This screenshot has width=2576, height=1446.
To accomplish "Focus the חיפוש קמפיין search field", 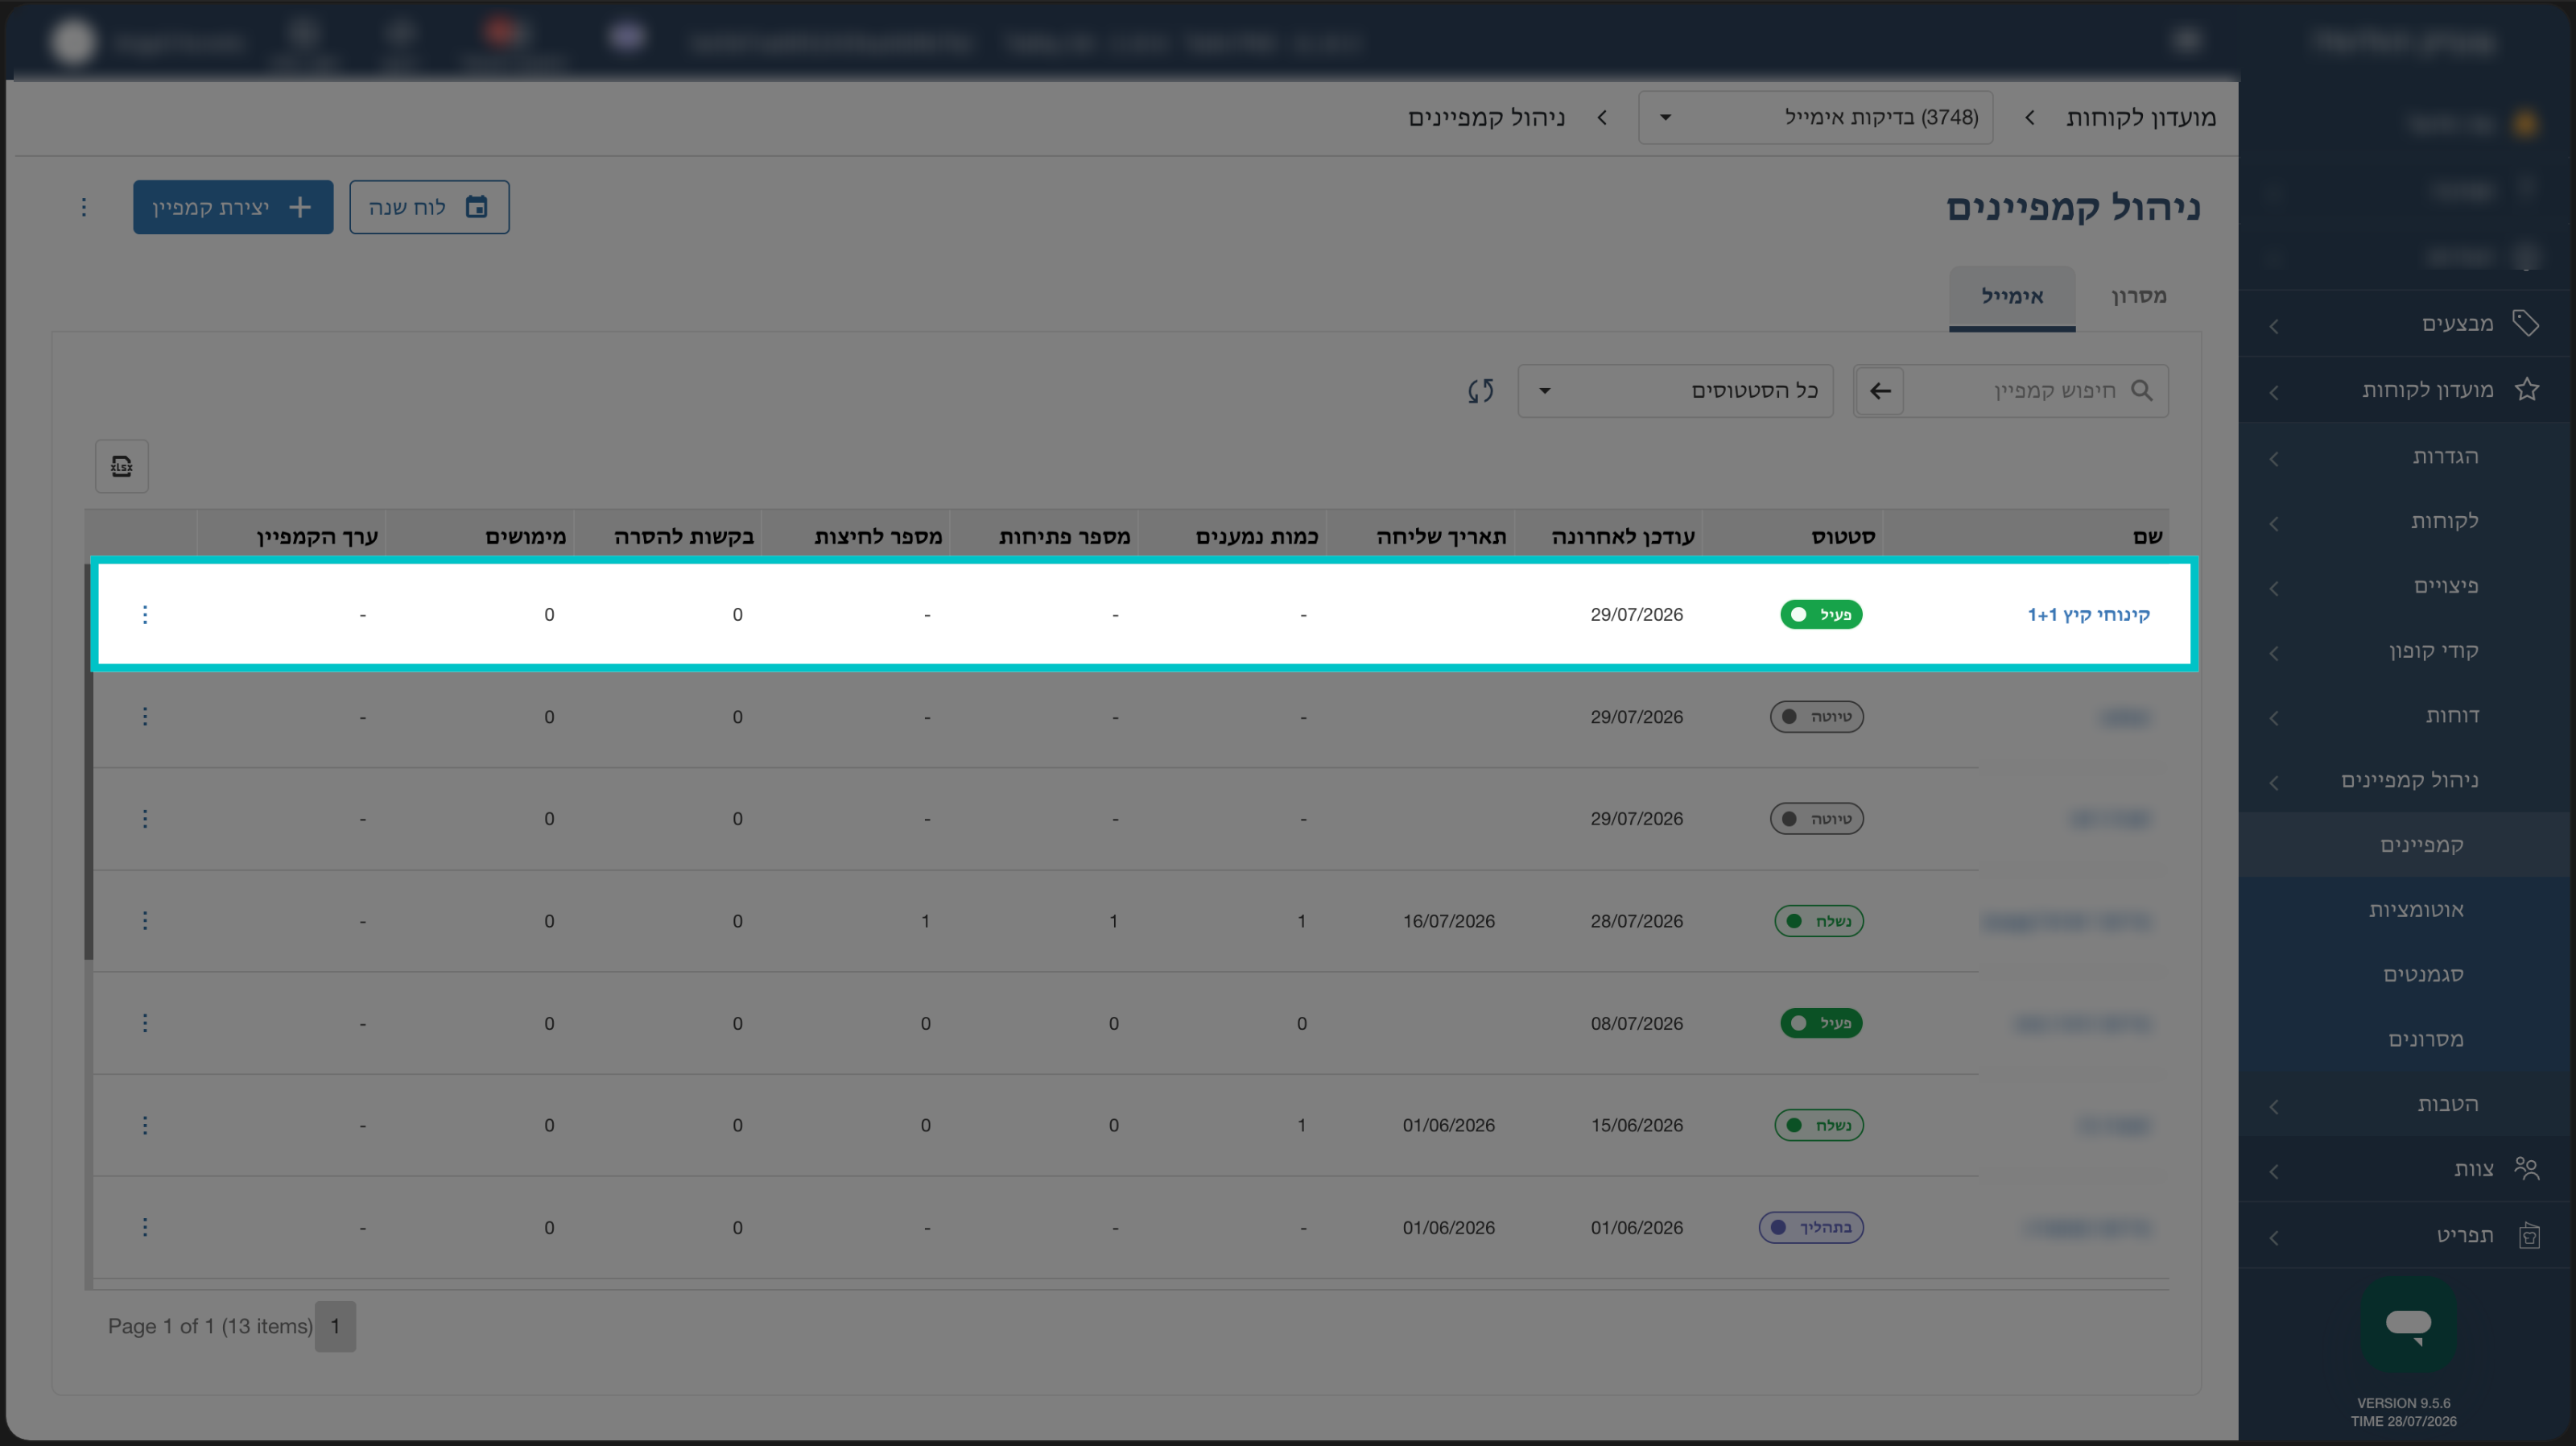I will click(x=2010, y=390).
